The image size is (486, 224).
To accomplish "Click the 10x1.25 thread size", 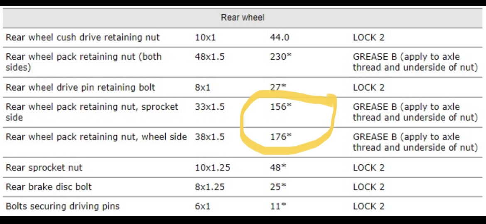I will click(212, 168).
